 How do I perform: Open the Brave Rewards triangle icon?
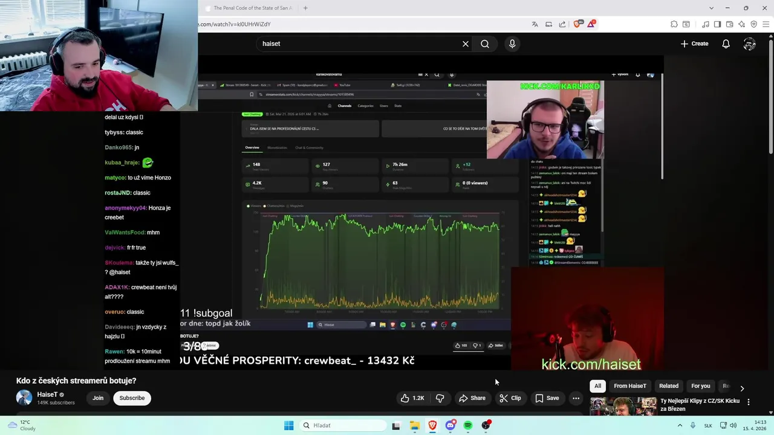coord(591,24)
